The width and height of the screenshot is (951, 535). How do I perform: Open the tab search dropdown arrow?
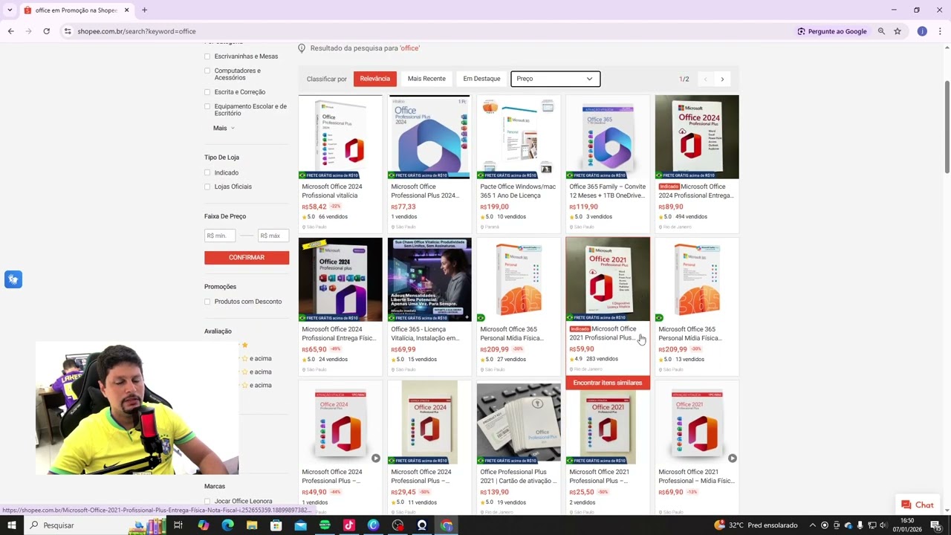(10, 10)
